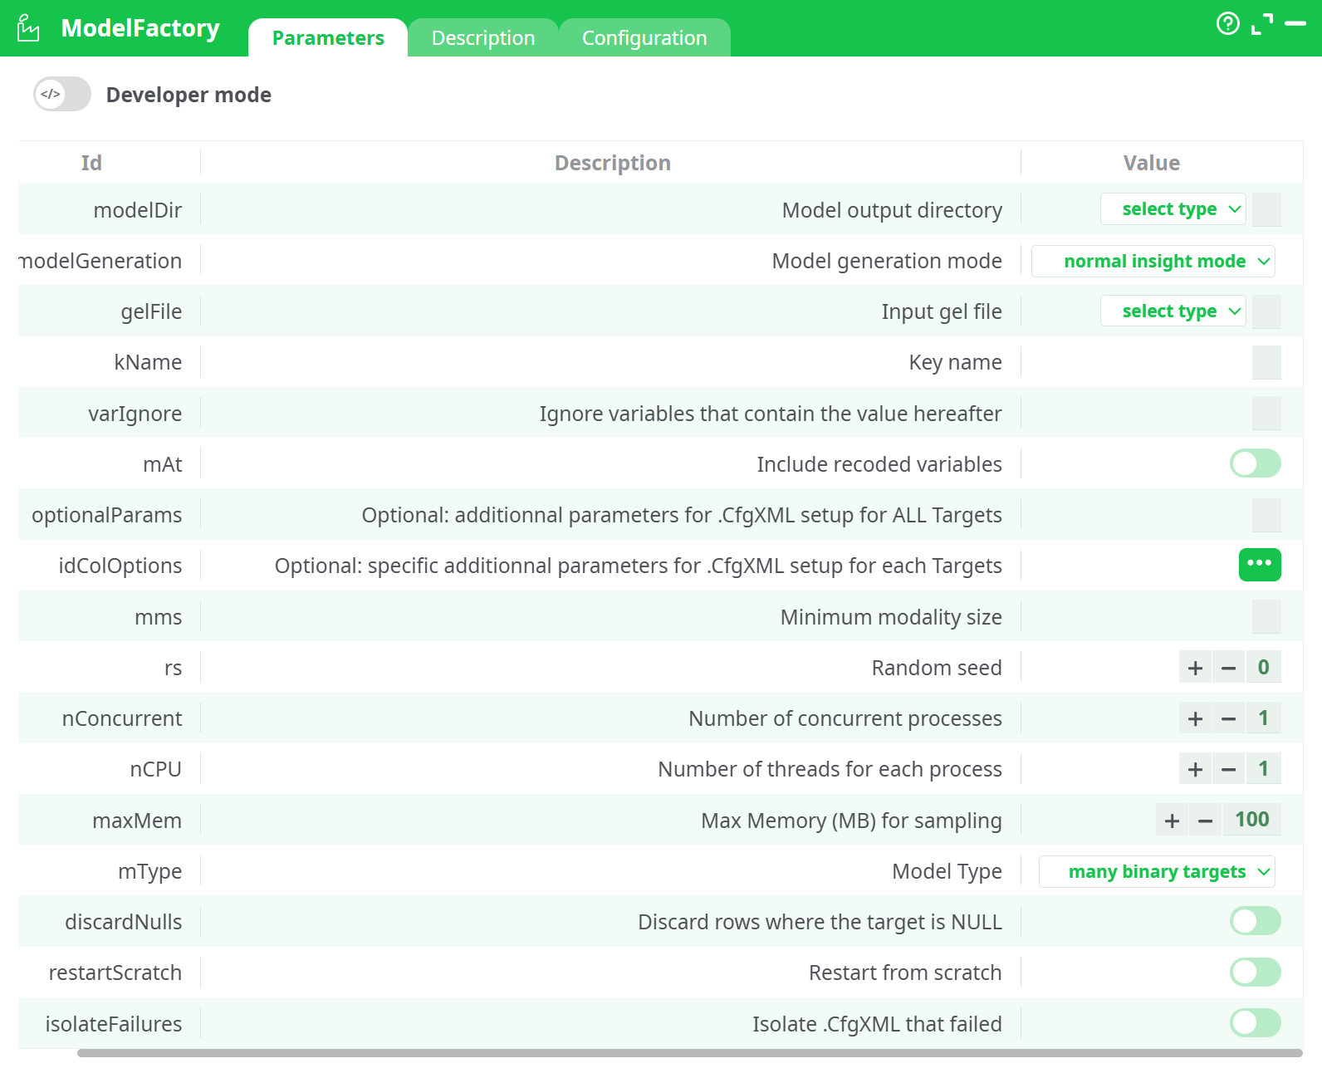The width and height of the screenshot is (1322, 1078).
Task: Switch to the Description tab
Action: [482, 38]
